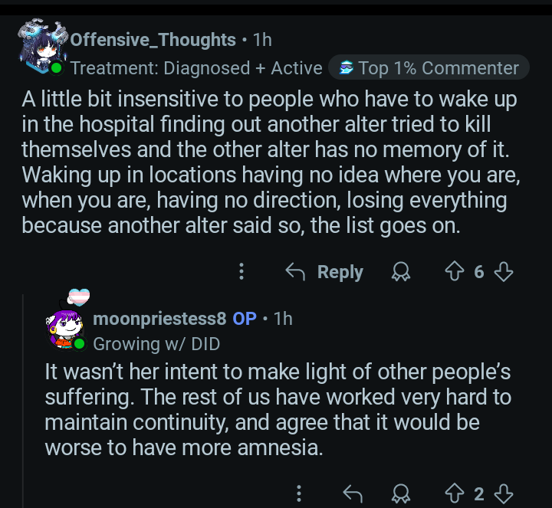Viewport: 552px width, 508px height.
Task: Open moonpriestess8 avatar
Action: point(67,323)
